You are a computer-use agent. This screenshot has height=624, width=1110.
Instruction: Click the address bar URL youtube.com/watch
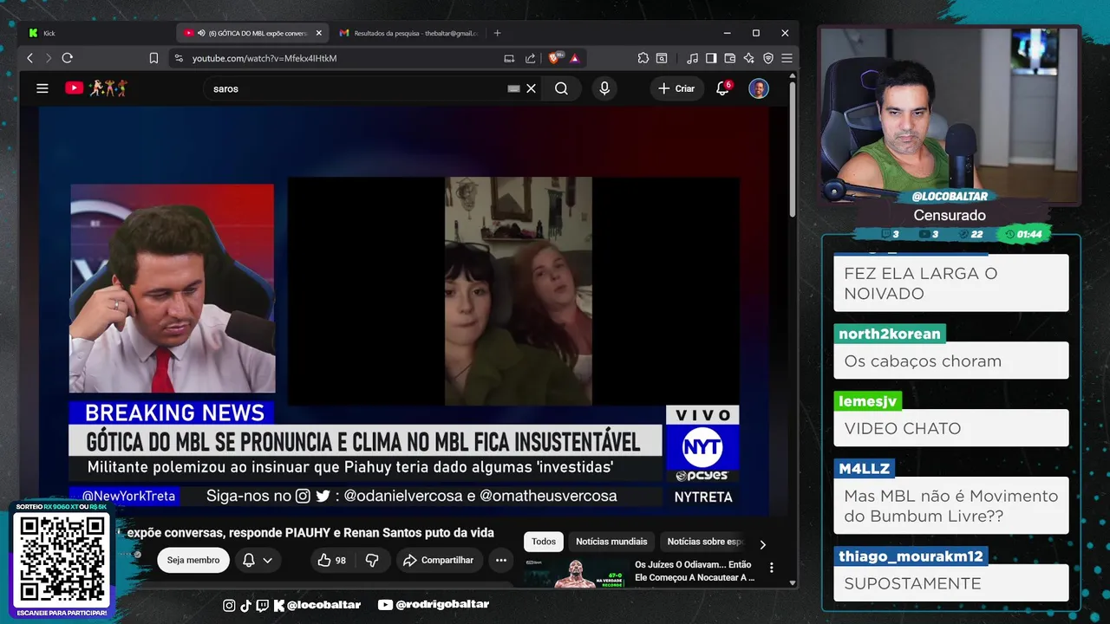[264, 58]
